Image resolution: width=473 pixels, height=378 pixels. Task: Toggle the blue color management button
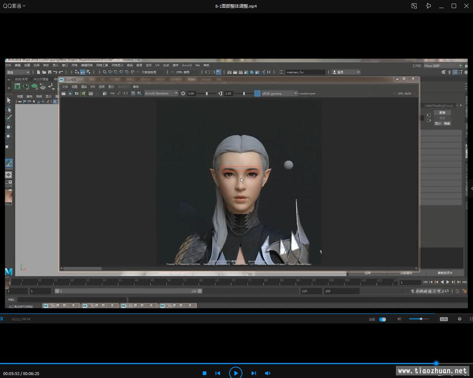pos(257,93)
